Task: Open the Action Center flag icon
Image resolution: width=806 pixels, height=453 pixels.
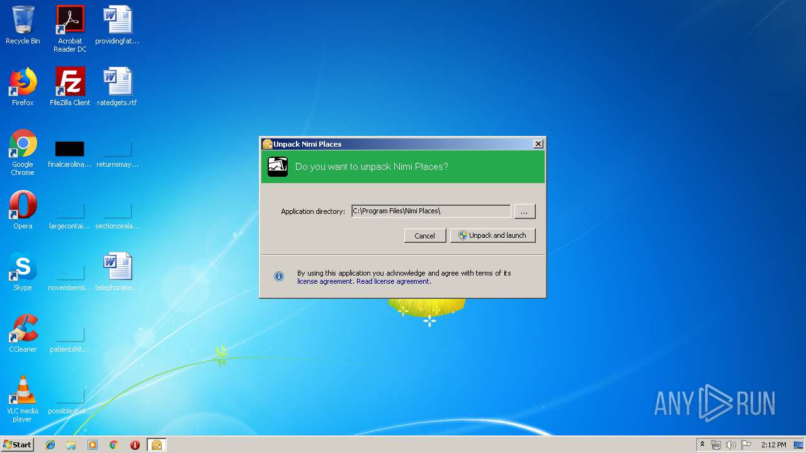Action: click(746, 445)
